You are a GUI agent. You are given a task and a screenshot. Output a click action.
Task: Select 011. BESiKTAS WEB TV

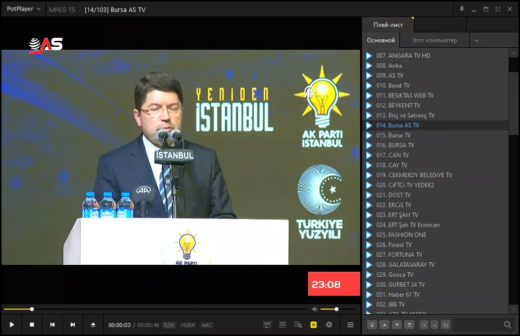[x=436, y=96]
